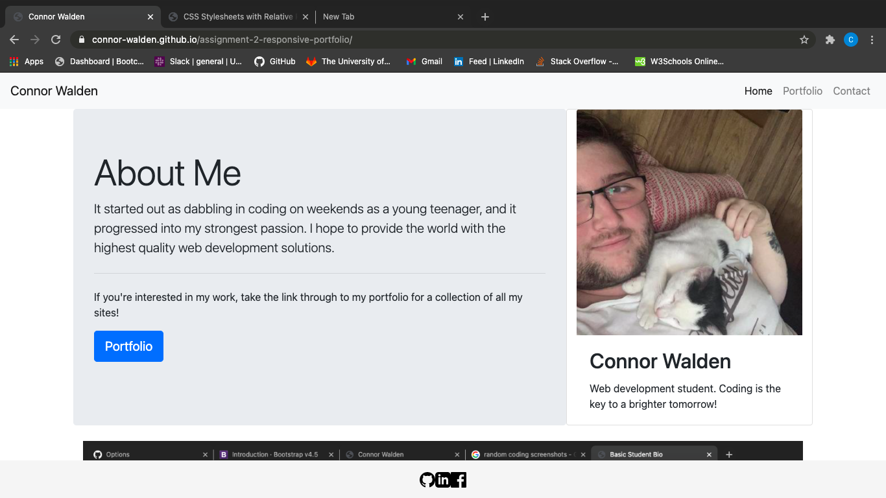The width and height of the screenshot is (886, 498).
Task: Open the Stack Overflow bookmark
Action: (577, 61)
